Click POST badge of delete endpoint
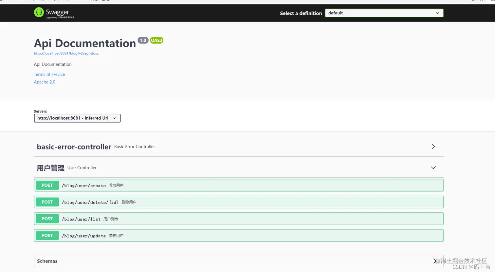 [47, 202]
